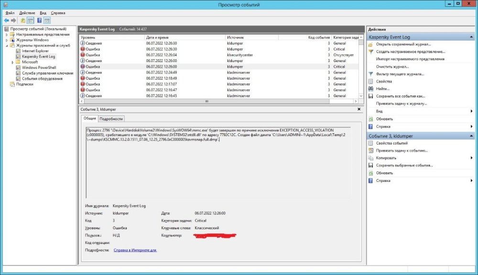Screen dimensions: 478x275
Task: Click the 'Справка в Интернете для' link
Action: (135, 250)
